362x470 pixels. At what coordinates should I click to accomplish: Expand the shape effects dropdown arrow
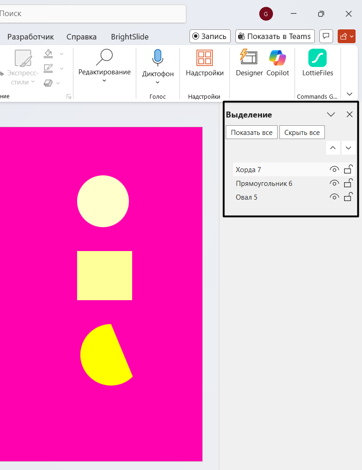click(x=58, y=83)
